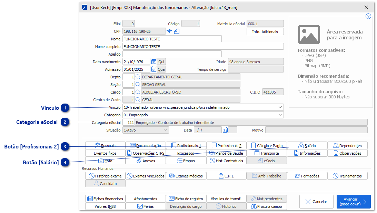The width and height of the screenshot is (377, 213).
Task: Click the search icon next to Centro de Custo
Action: [x=138, y=100]
